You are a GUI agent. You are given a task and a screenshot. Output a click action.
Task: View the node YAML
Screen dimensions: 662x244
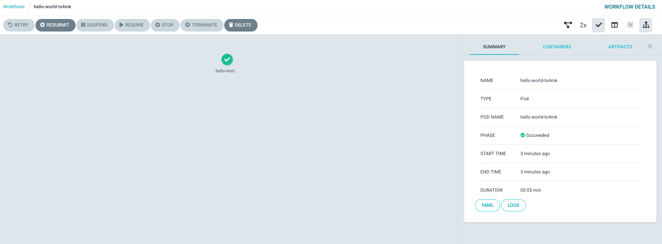pyautogui.click(x=488, y=205)
